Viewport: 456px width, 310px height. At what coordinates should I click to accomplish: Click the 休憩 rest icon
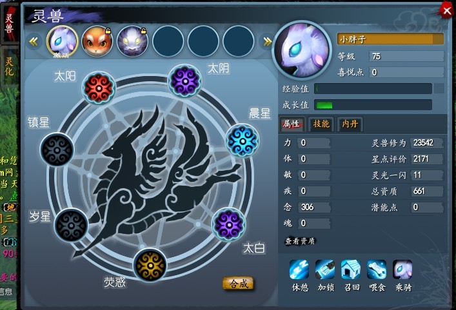click(x=299, y=269)
